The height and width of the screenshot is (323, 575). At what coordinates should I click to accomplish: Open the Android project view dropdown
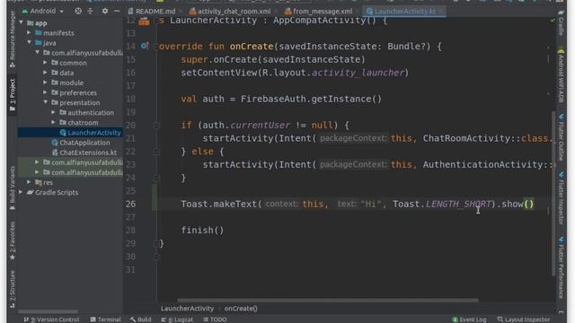43,11
